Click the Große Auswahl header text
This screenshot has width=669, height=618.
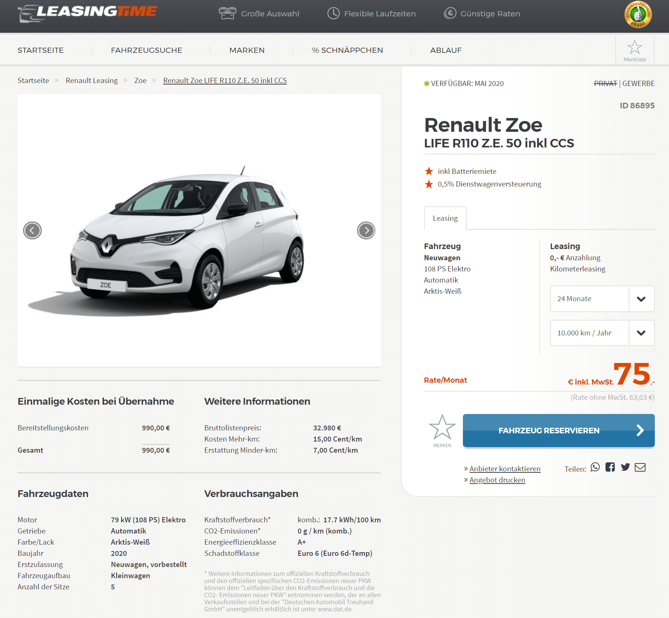click(270, 14)
